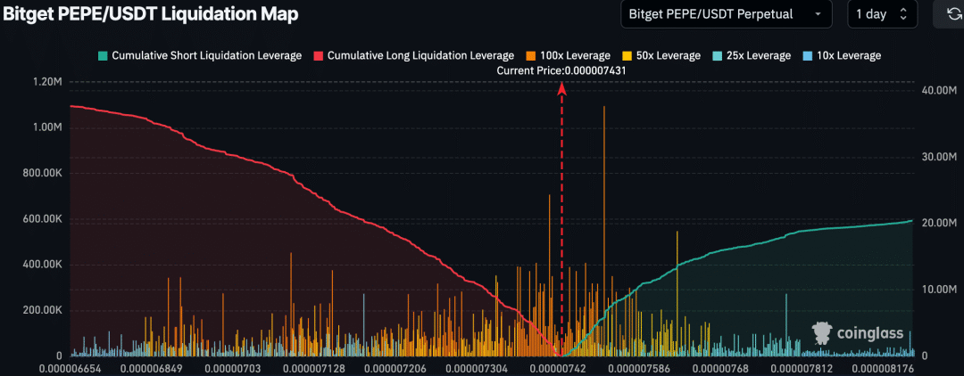Click the 1.20M left axis label
The image size is (964, 376).
pyautogui.click(x=46, y=82)
